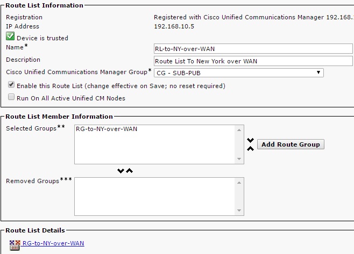This screenshot has width=354, height=254.
Task: Click IP address value 192.168.10.5
Action: coord(174,26)
